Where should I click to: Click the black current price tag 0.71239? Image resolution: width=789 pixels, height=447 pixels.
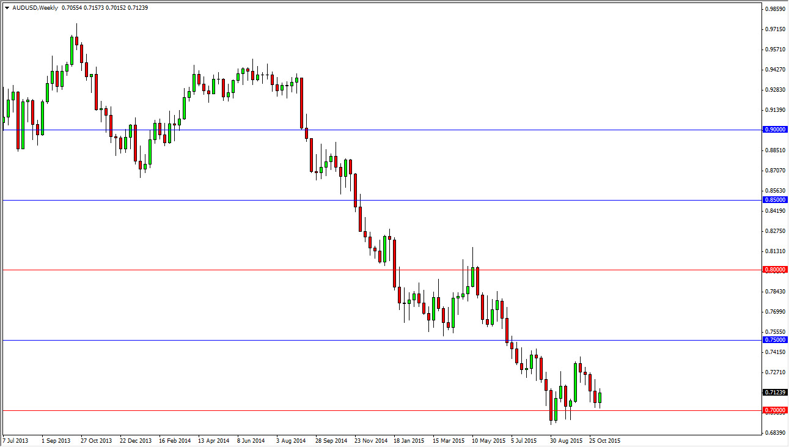[x=774, y=392]
